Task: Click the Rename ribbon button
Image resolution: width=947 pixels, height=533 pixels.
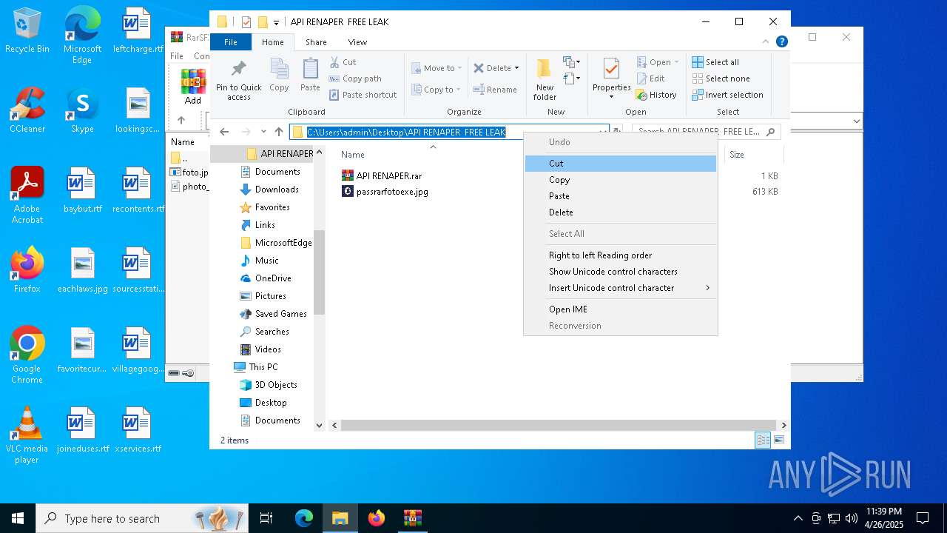Action: (x=495, y=90)
